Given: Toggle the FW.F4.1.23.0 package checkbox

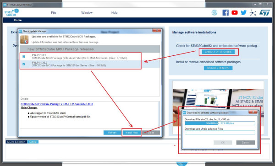Looking at the screenshot, I should [x=24, y=64].
